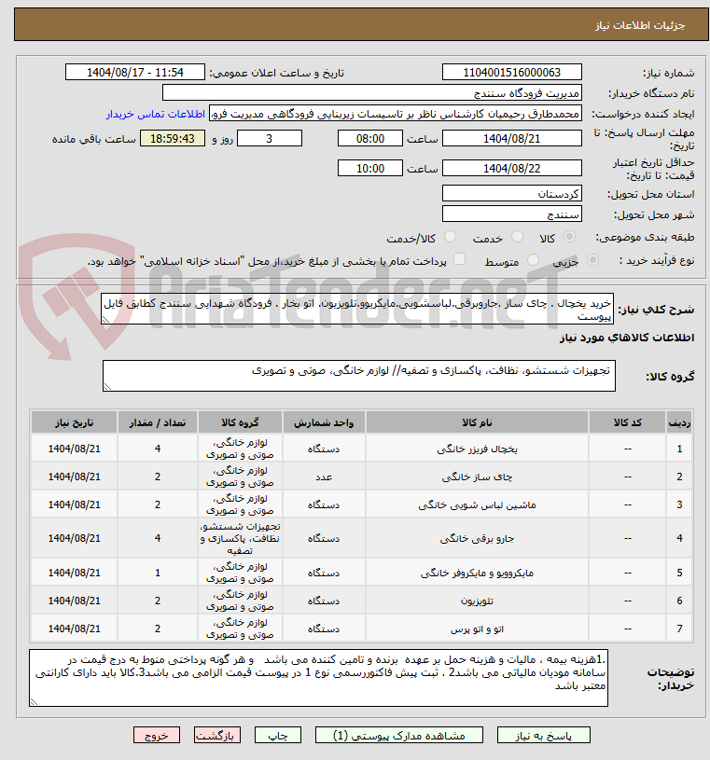This screenshot has width=710, height=760.
Task: Click the response time 08:00 field
Action: click(370, 139)
